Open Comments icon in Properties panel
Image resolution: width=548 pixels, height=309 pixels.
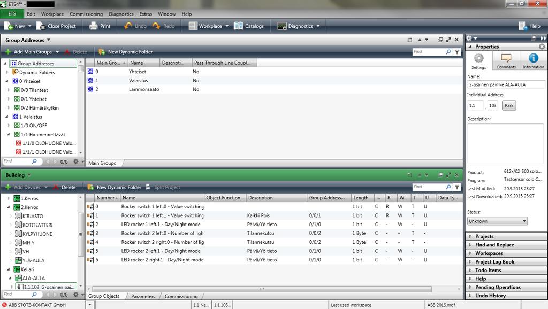[x=506, y=58]
